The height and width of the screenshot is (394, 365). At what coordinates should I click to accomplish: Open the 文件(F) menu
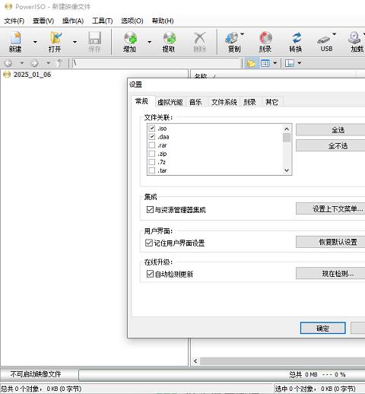(x=14, y=21)
